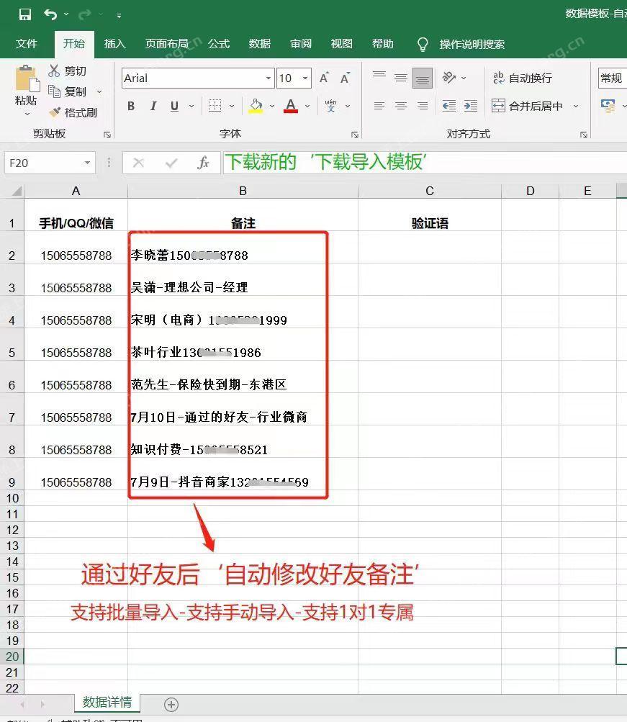Click the Name Box showing F20
Viewport: 627px width, 722px height.
pyautogui.click(x=44, y=163)
